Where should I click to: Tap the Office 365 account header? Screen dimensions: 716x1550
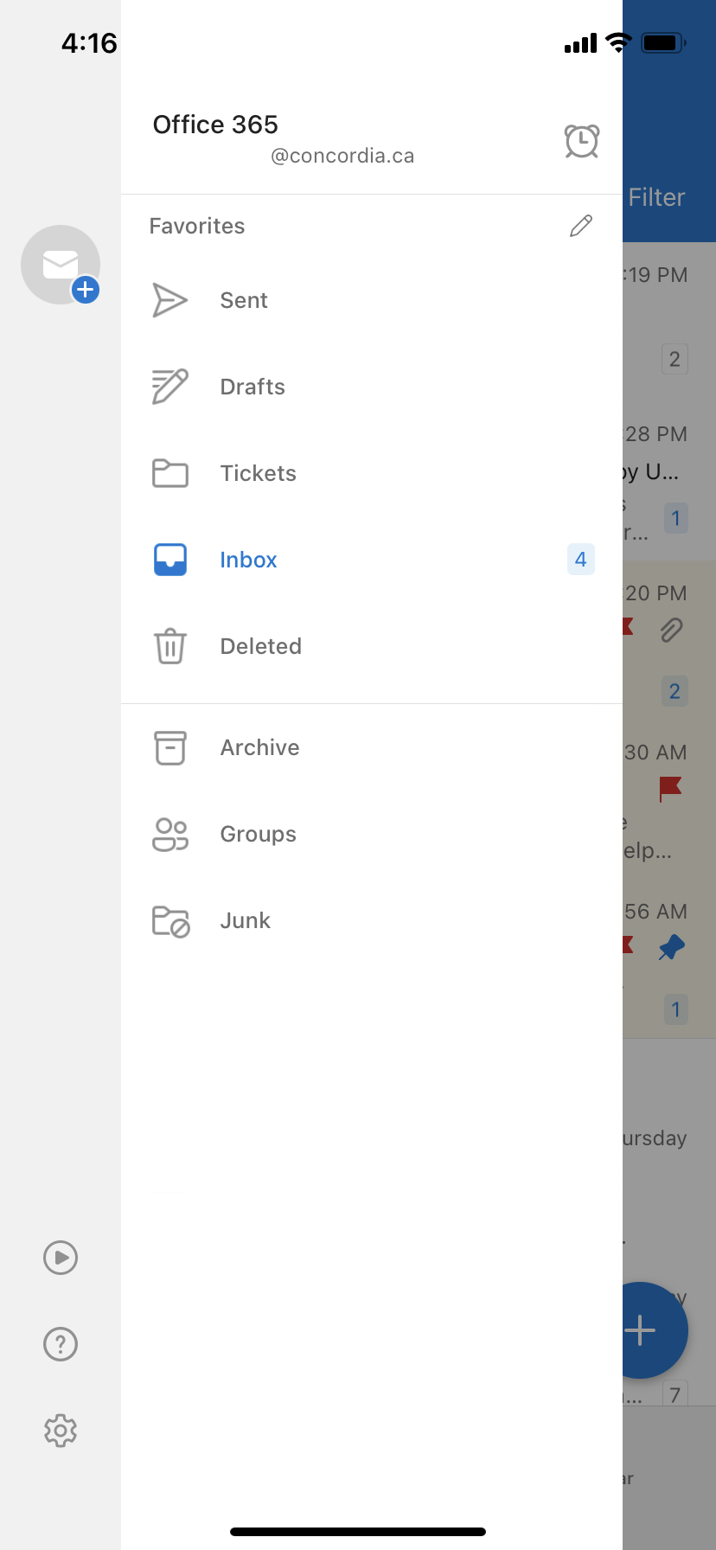[x=215, y=125]
